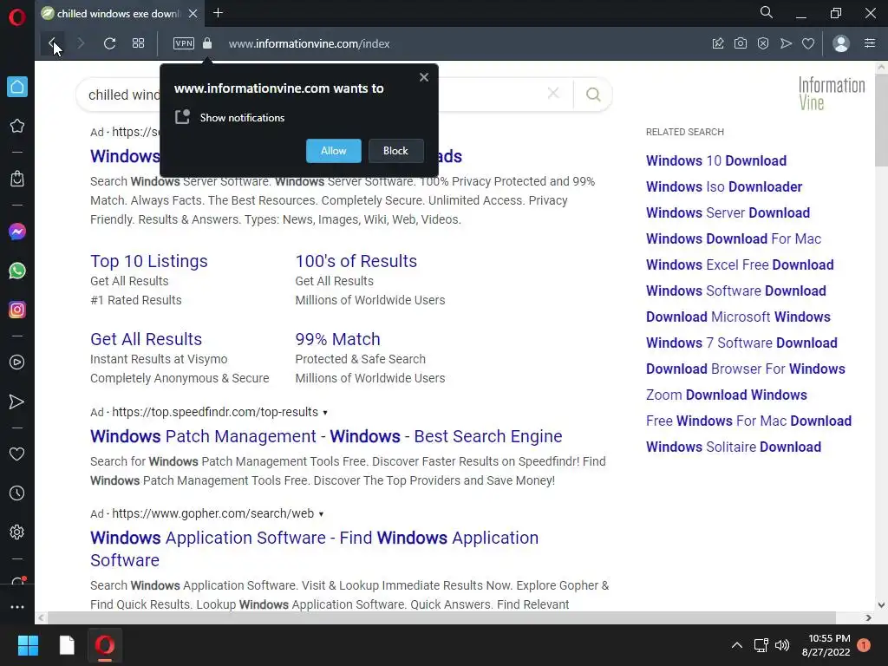Open the Windows Start menu
Viewport: 888px width, 666px height.
(x=28, y=645)
